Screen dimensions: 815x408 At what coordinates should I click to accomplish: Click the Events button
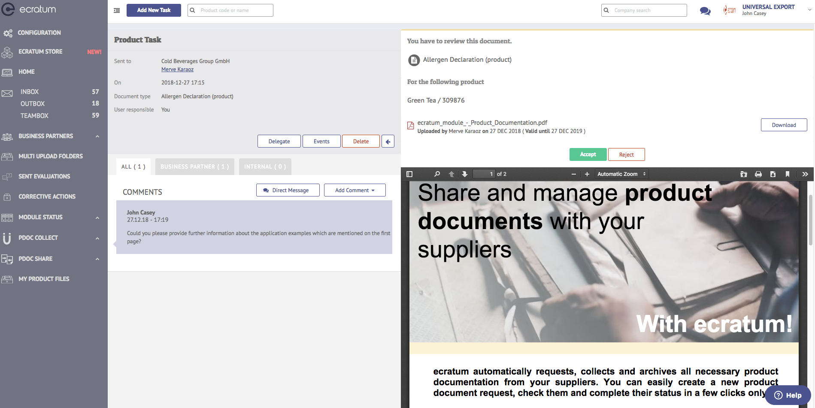click(x=321, y=142)
